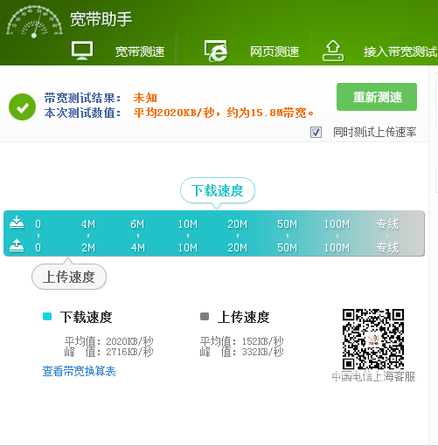Switch to the 宽带测速 tab
The width and height of the screenshot is (438, 446).
(140, 51)
